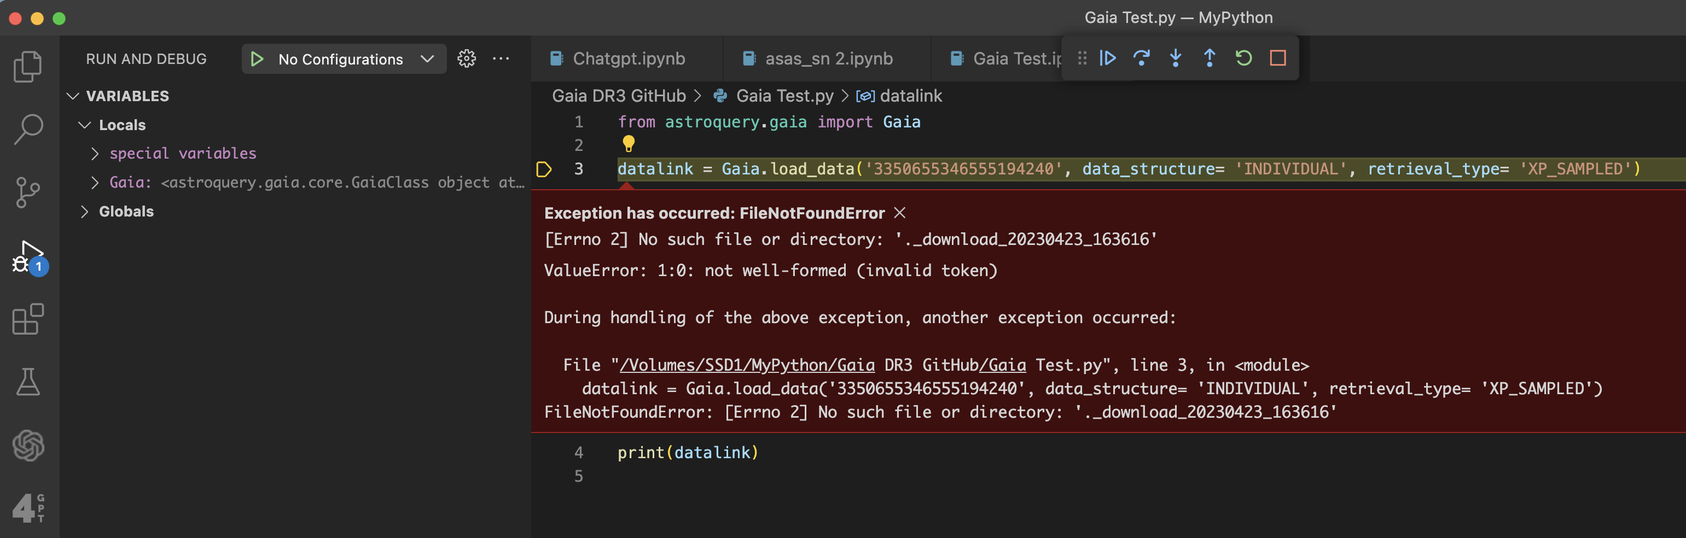
Task: Click the import statement on line 1
Action: (769, 122)
